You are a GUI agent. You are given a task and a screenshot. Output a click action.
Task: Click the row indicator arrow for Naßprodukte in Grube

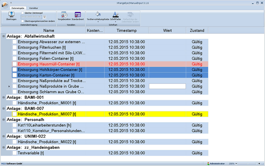[x=9, y=86]
